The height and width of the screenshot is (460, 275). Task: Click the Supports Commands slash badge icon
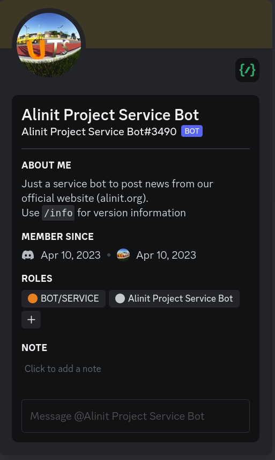pos(247,70)
